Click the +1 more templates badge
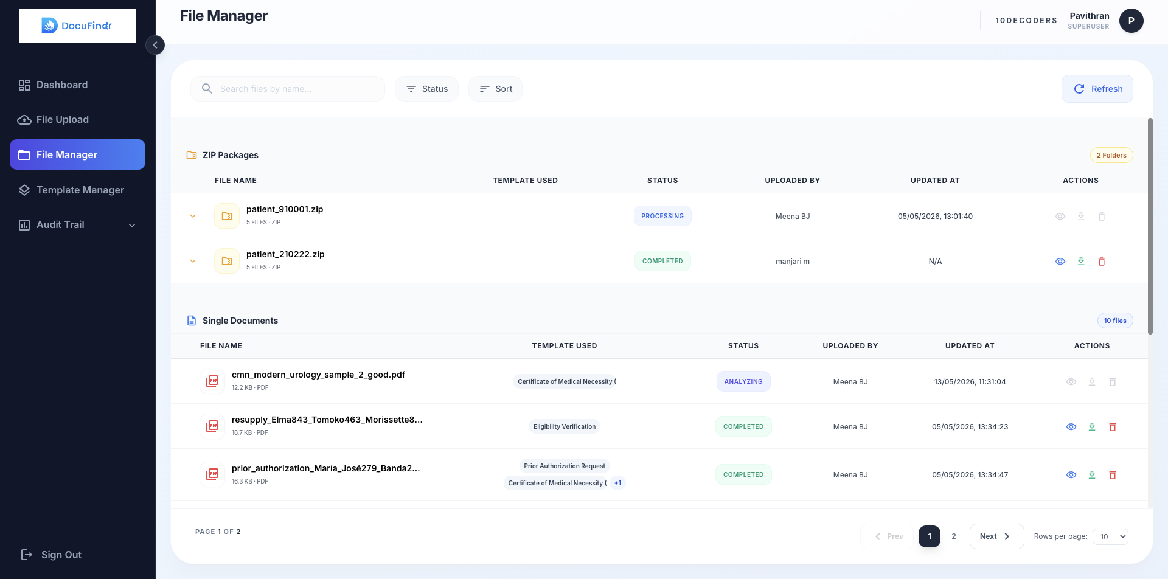1168x579 pixels. point(618,483)
